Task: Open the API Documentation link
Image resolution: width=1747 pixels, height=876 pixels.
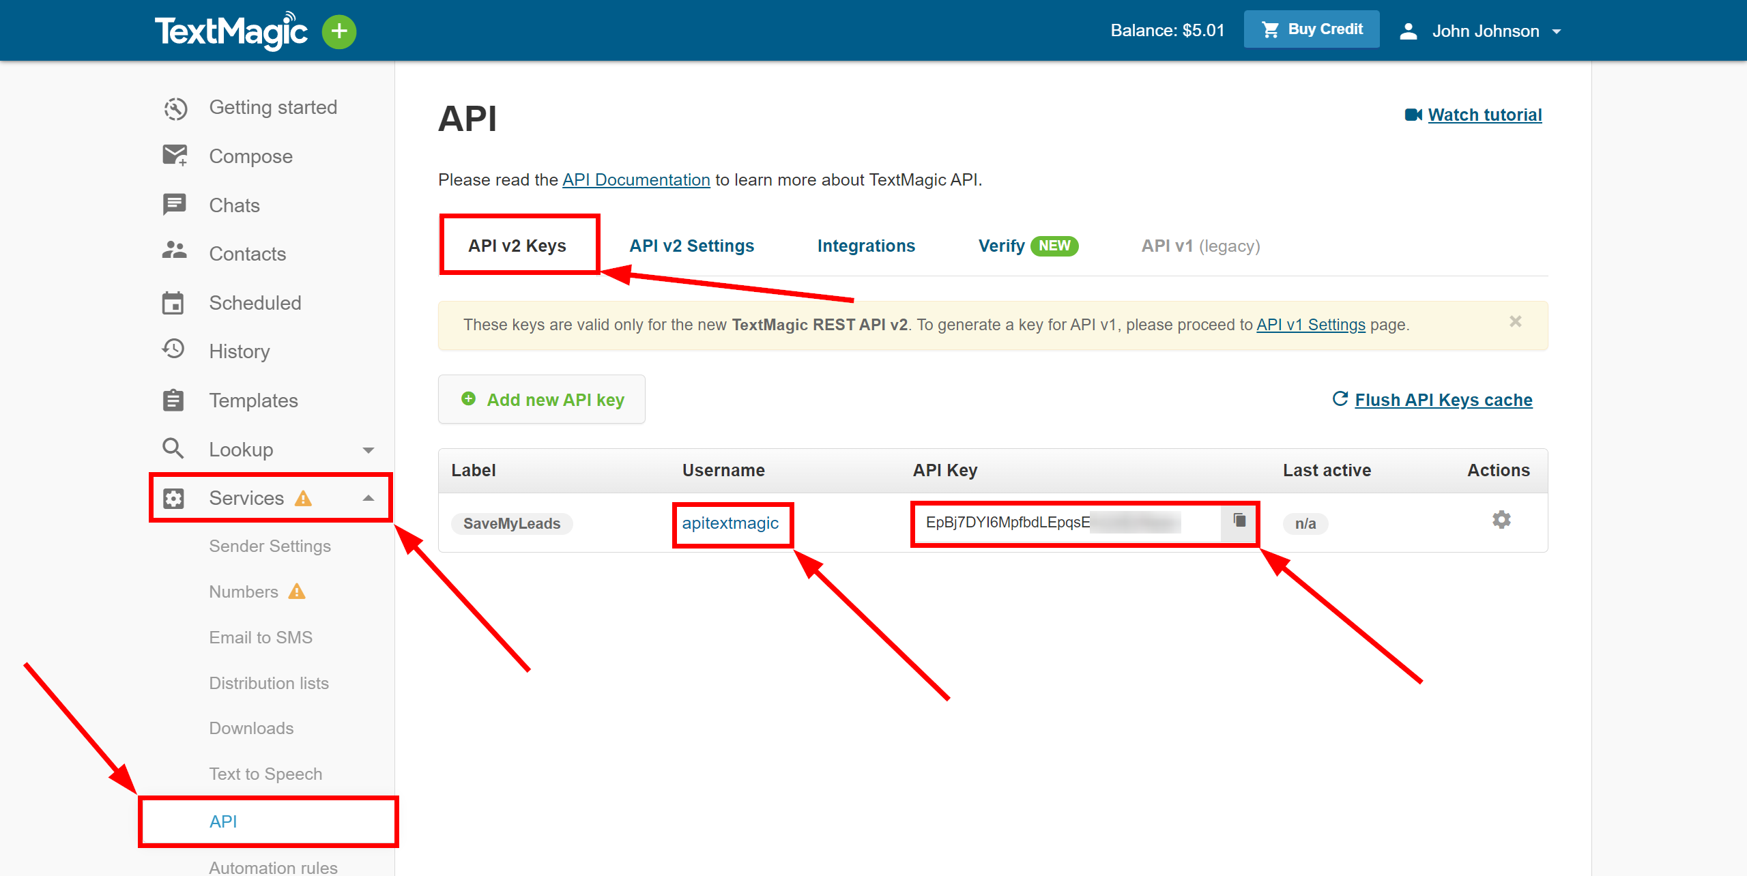Action: tap(636, 179)
